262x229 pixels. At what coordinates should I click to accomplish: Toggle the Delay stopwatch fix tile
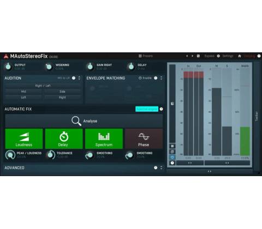[64, 139]
